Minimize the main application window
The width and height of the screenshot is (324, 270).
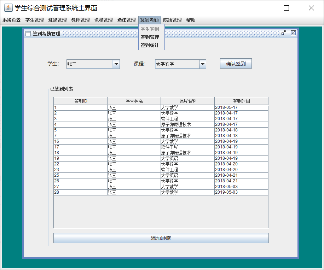pos(262,8)
